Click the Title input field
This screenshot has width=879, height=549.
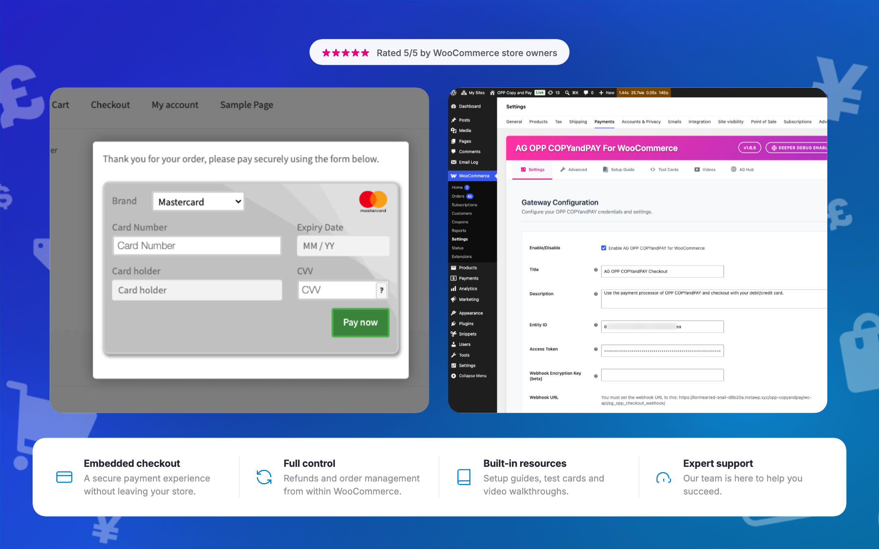pos(662,271)
